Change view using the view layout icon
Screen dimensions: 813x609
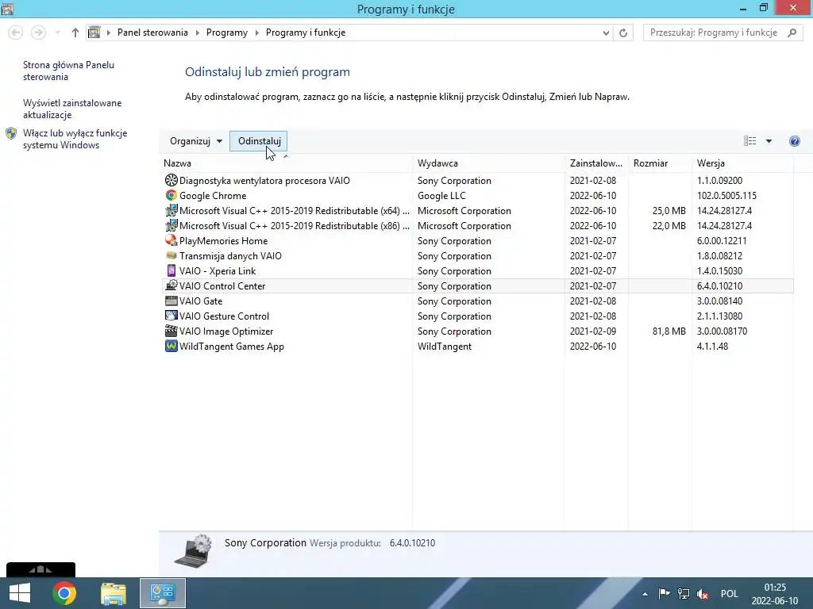point(749,141)
